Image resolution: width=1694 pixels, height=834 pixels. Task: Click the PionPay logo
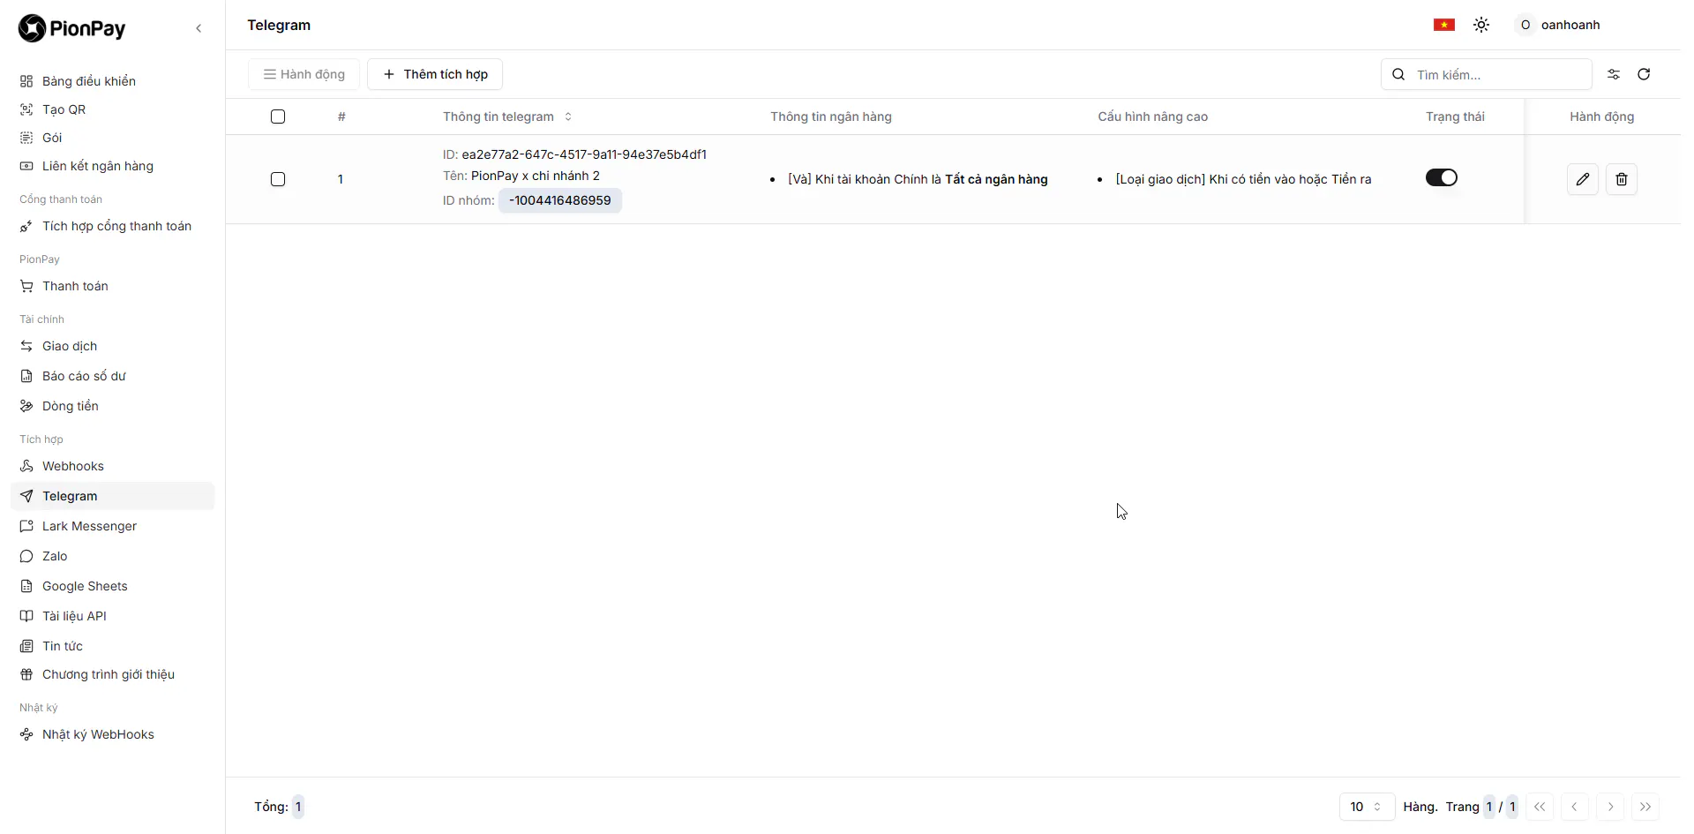click(x=72, y=28)
